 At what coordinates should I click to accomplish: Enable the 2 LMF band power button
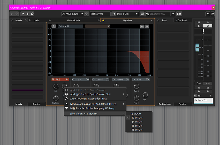coord(93,79)
